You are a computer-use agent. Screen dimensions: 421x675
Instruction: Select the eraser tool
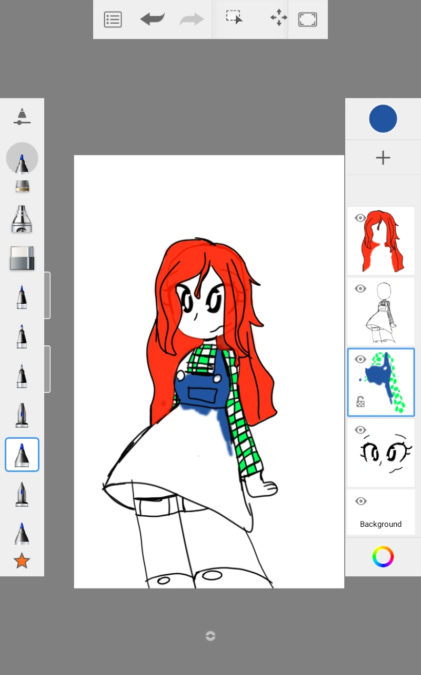tap(22, 258)
